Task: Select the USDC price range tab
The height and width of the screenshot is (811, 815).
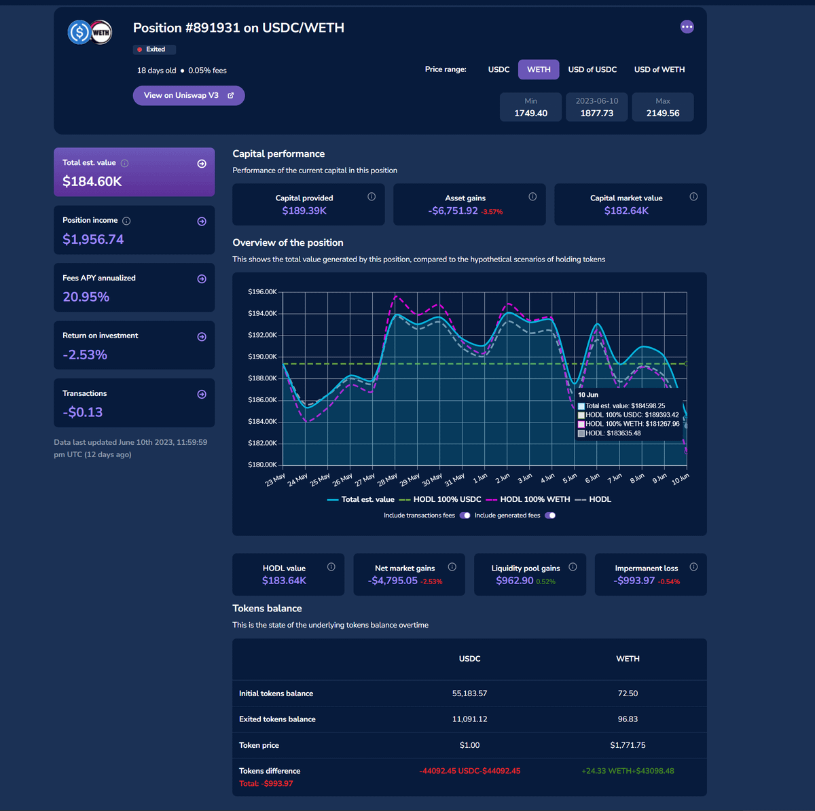Action: 499,69
